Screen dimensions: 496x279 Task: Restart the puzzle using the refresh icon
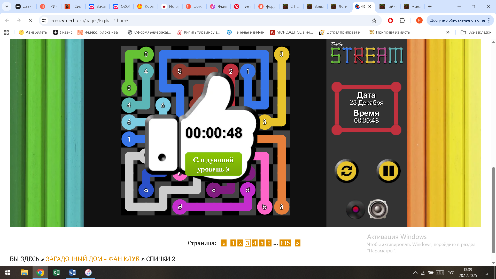(347, 171)
